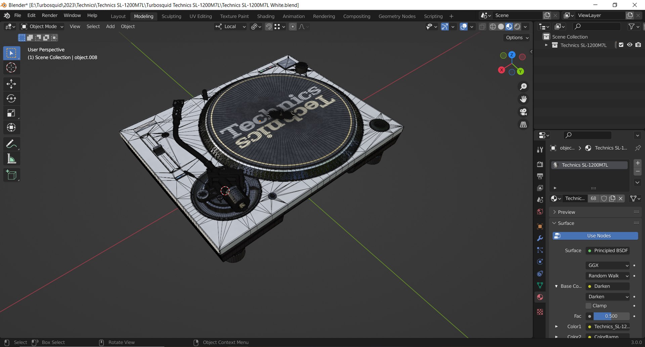Image resolution: width=645 pixels, height=347 pixels.
Task: Open the Modifier properties wrench tab
Action: point(540,238)
